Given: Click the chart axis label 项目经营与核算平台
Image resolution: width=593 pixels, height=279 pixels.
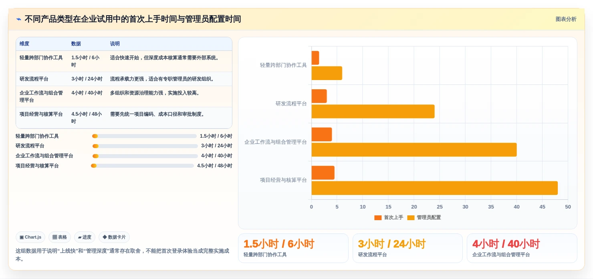Looking at the screenshot, I should coord(283,180).
